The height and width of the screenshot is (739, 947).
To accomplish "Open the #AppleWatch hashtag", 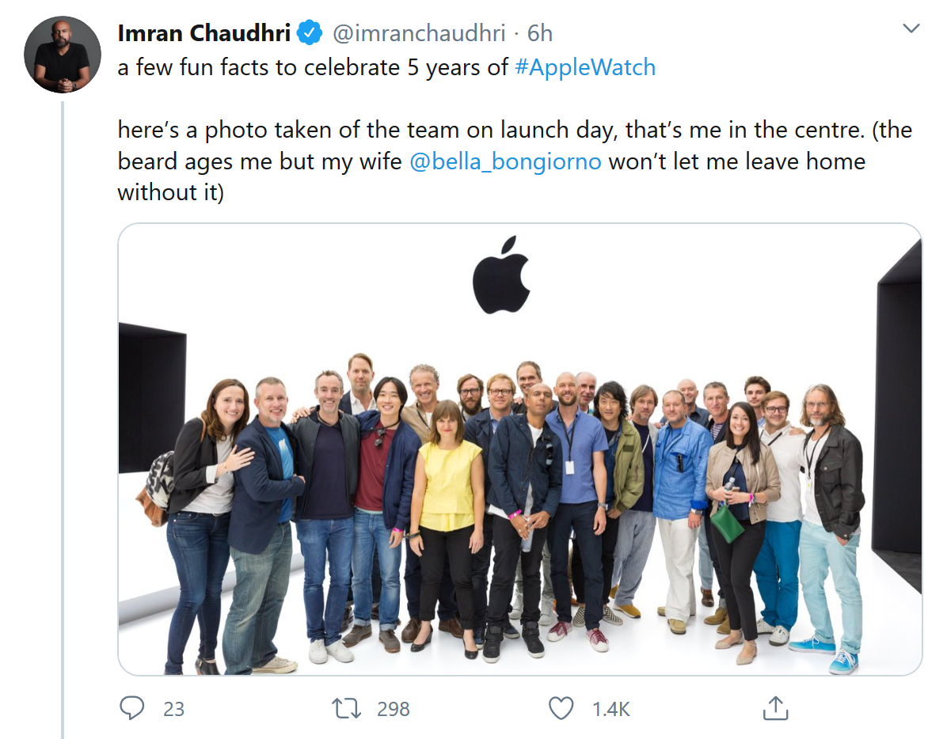I will 585,67.
